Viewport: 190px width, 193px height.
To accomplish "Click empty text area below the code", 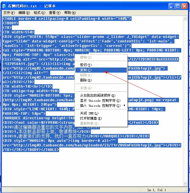I will pos(92,169).
